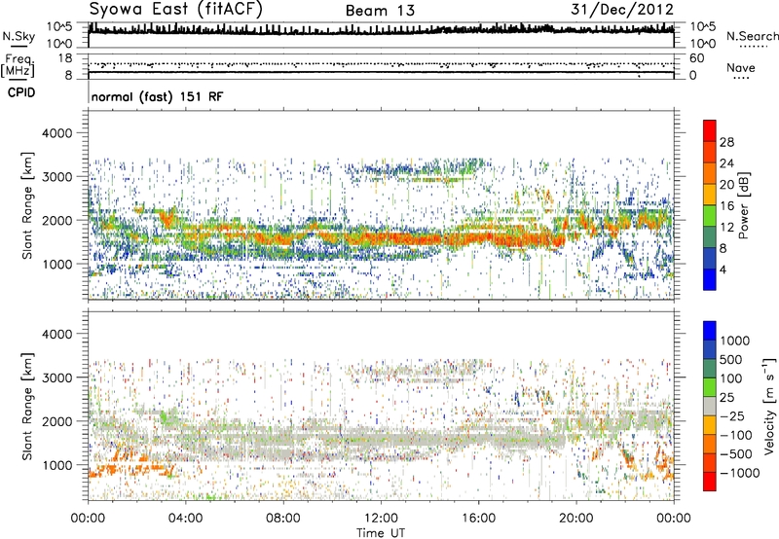Click the Power colorbar red segment
Image resolution: width=779 pixels, height=539 pixels.
710,130
